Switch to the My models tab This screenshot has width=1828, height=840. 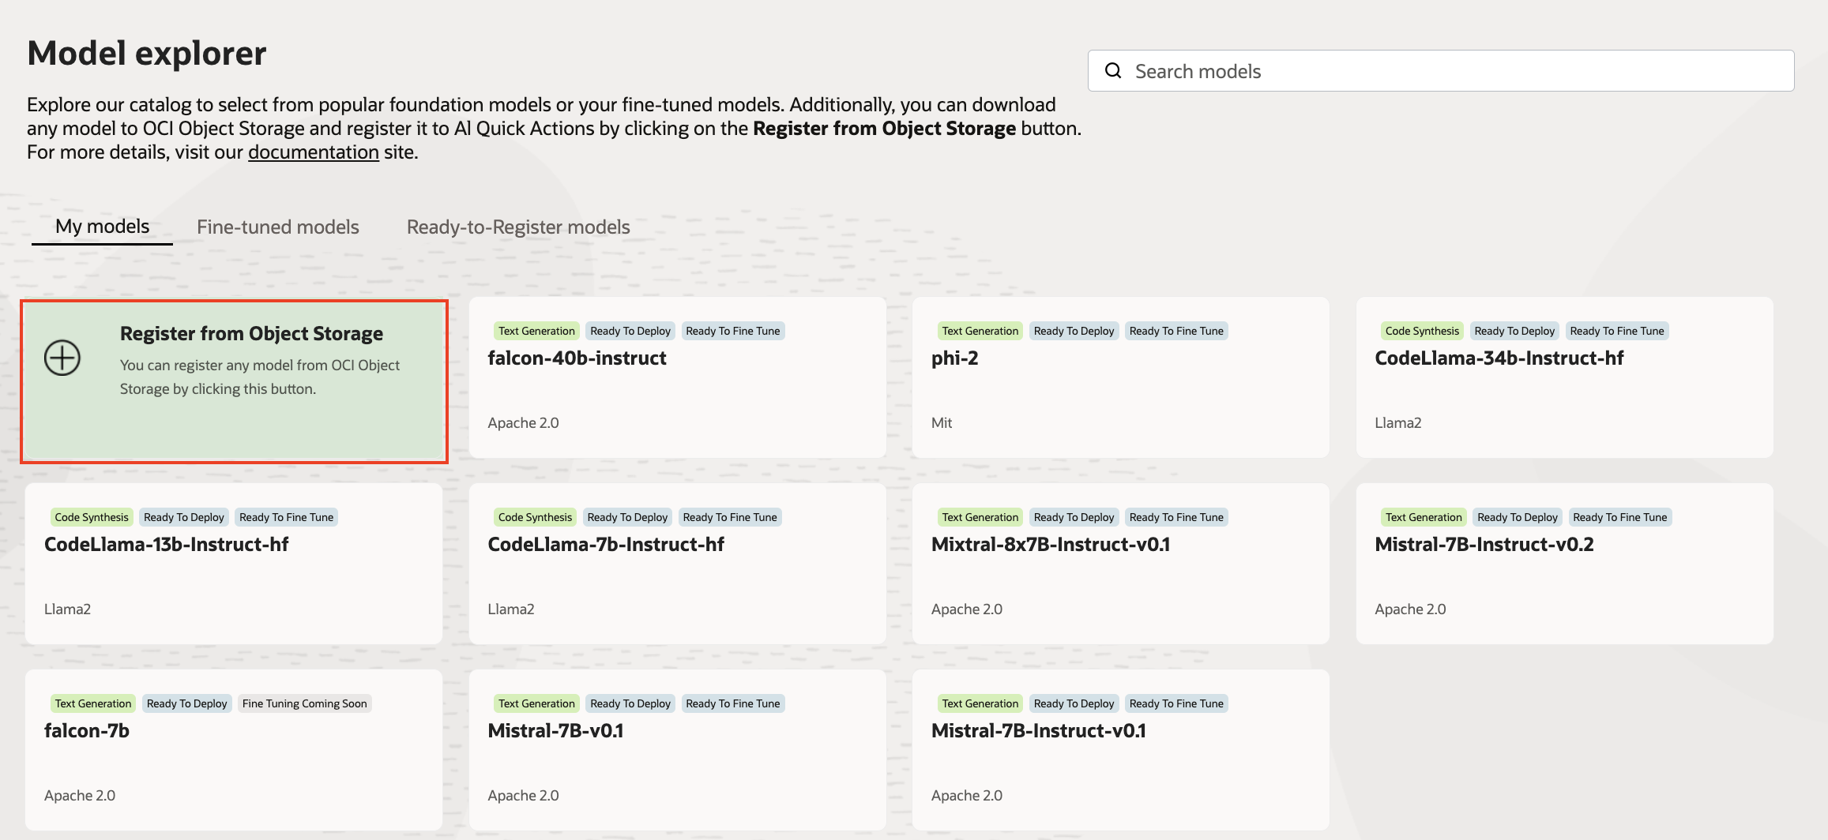coord(102,227)
